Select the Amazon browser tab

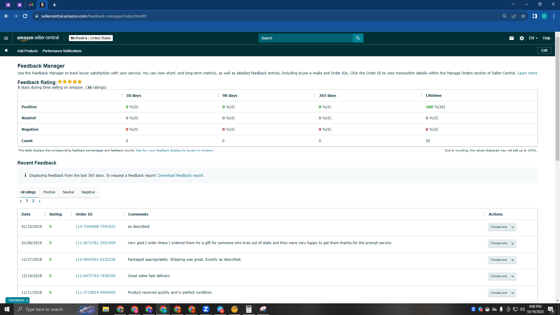point(42,5)
